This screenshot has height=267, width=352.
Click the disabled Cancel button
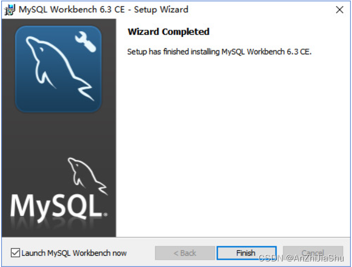(x=313, y=253)
